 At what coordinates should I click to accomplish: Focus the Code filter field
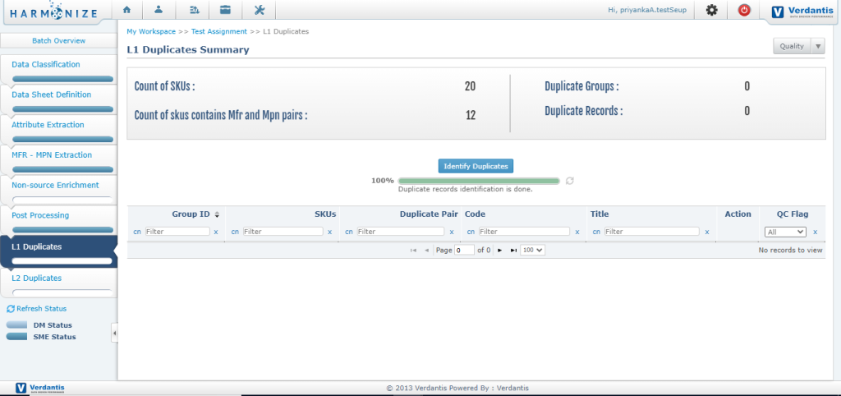pyautogui.click(x=524, y=232)
